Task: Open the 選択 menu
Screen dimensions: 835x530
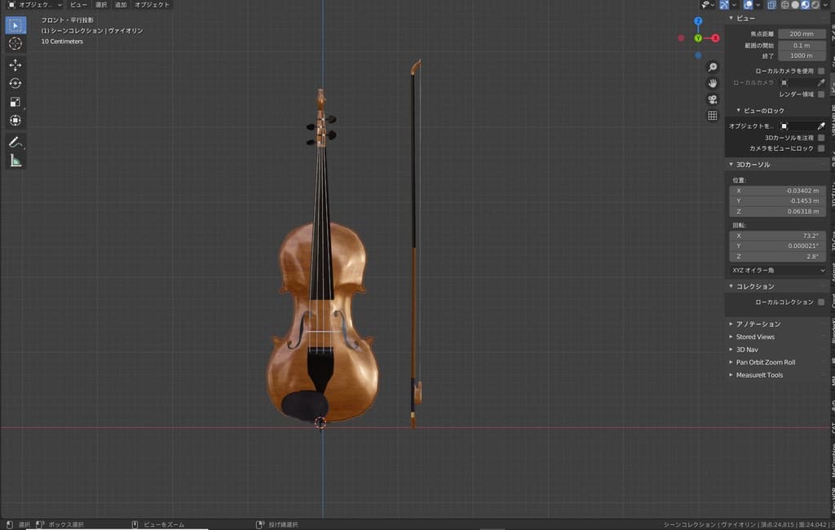Action: coord(101,5)
